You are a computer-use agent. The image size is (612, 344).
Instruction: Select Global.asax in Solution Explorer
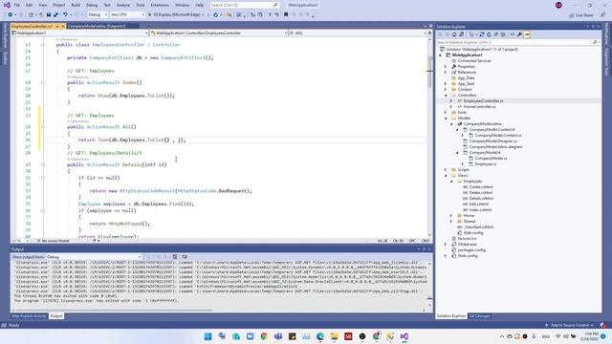(x=468, y=245)
